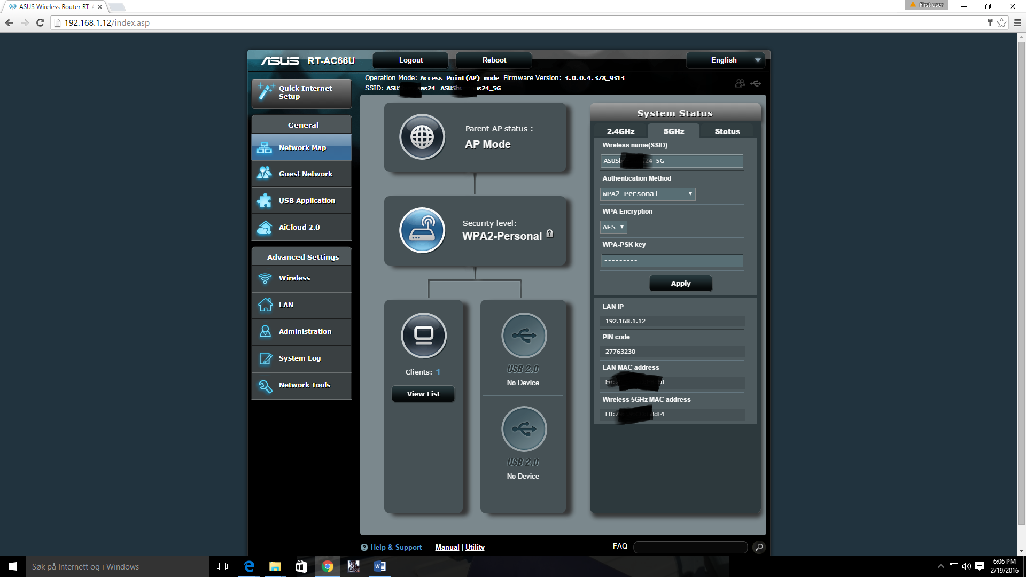Viewport: 1026px width, 577px height.
Task: Click the FAQ search magnifier icon
Action: pos(759,547)
